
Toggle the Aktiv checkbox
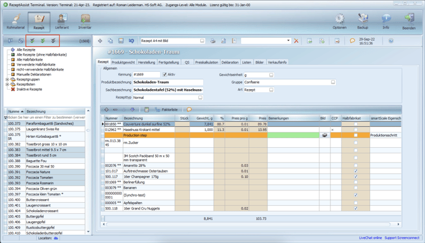coord(164,74)
